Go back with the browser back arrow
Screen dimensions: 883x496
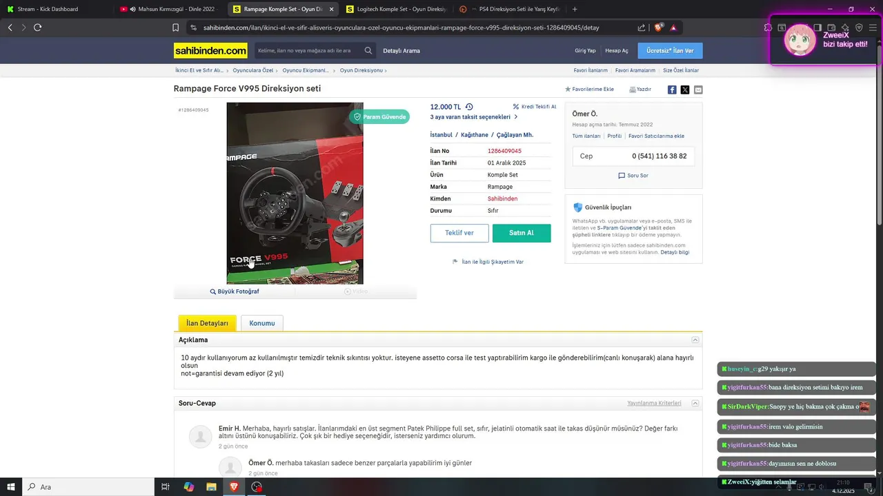tap(10, 28)
